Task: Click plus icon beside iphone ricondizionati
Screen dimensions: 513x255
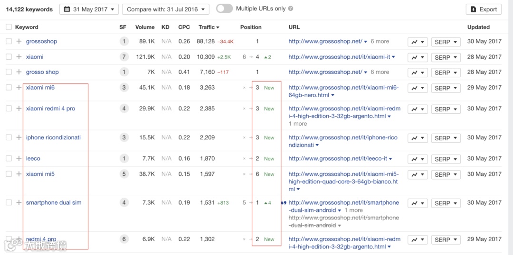Action: 19,137
